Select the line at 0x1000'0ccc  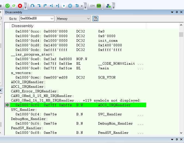click(x=78, y=31)
